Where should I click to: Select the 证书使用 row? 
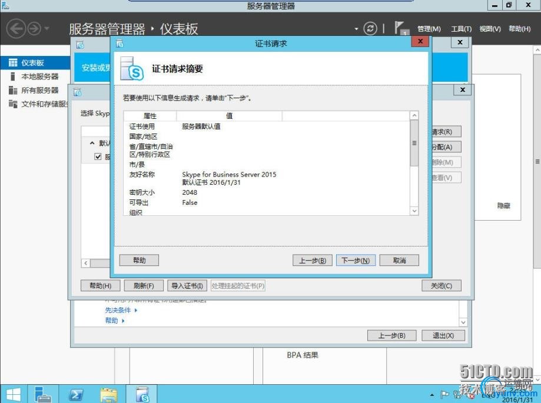pyautogui.click(x=266, y=126)
